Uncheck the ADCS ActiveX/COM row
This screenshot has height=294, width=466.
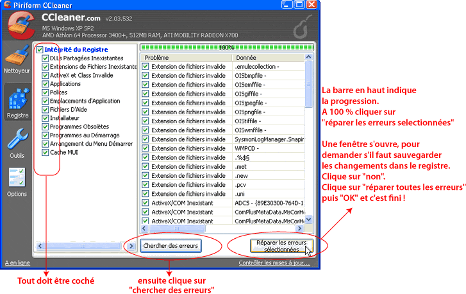tap(146, 203)
